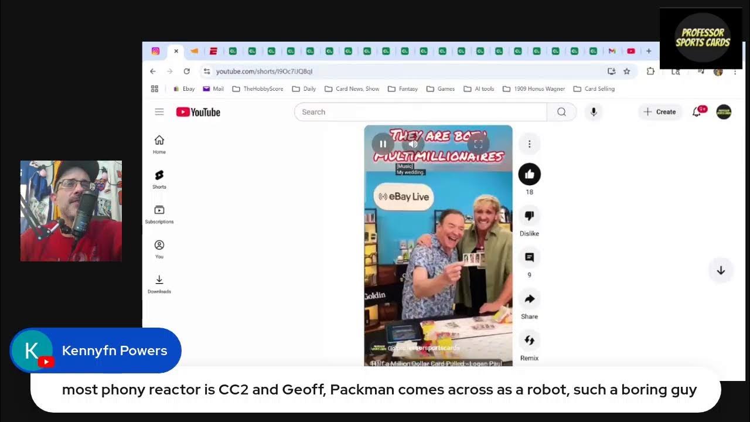
Task: Open the Card News, Show folder
Action: tap(352, 89)
